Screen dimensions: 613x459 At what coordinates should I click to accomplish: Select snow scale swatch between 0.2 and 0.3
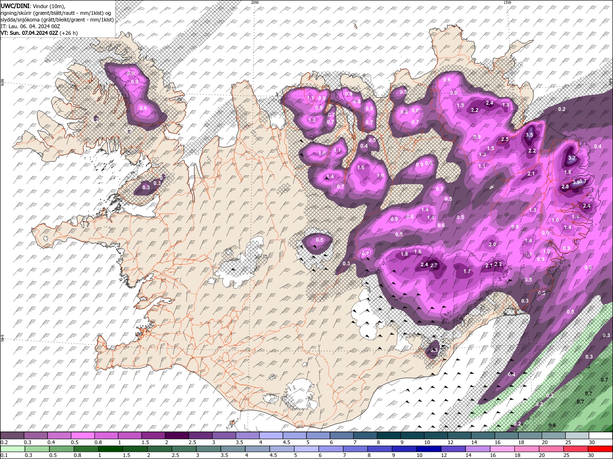point(12,436)
